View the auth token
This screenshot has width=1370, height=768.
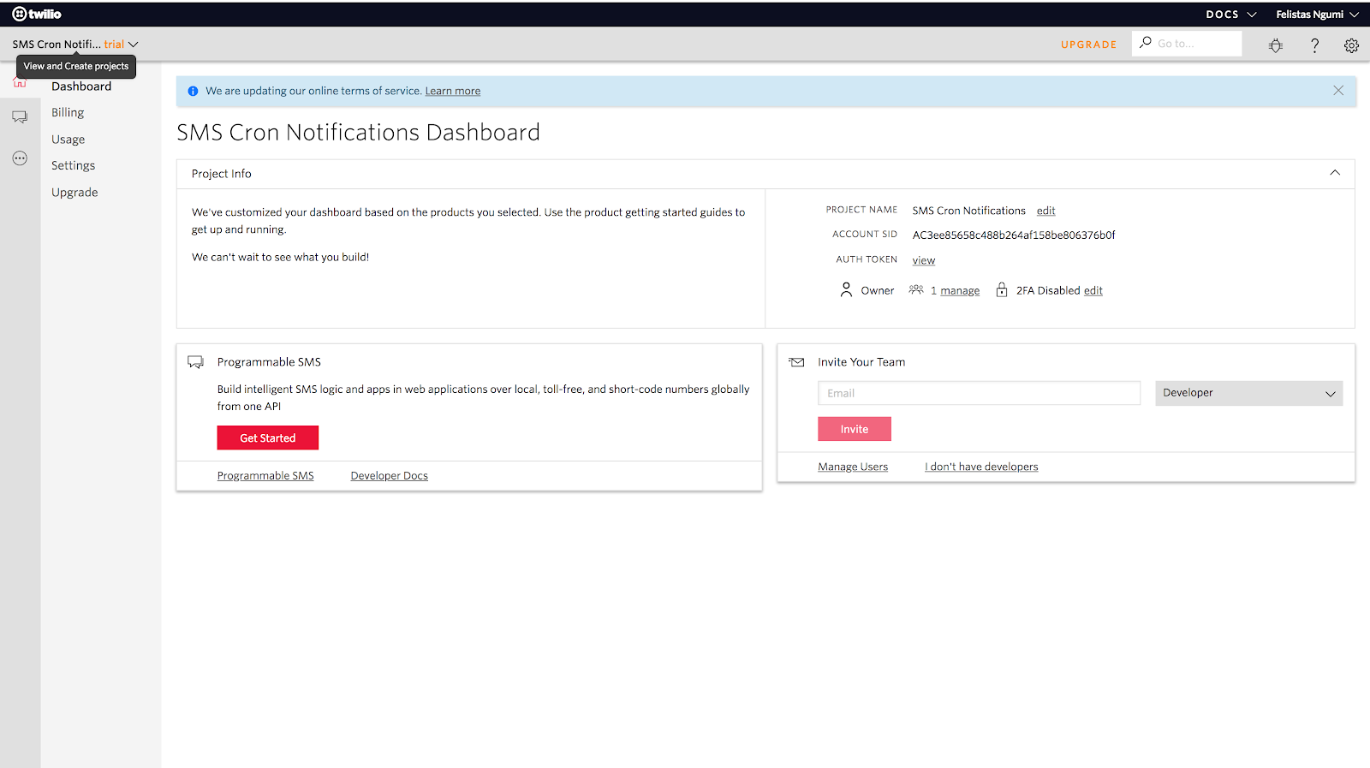point(924,260)
